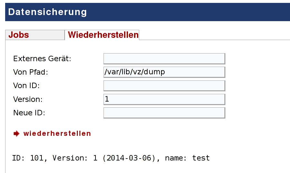Click the 2014-03-06 date in the backup listing
This screenshot has height=173, width=290.
129,158
